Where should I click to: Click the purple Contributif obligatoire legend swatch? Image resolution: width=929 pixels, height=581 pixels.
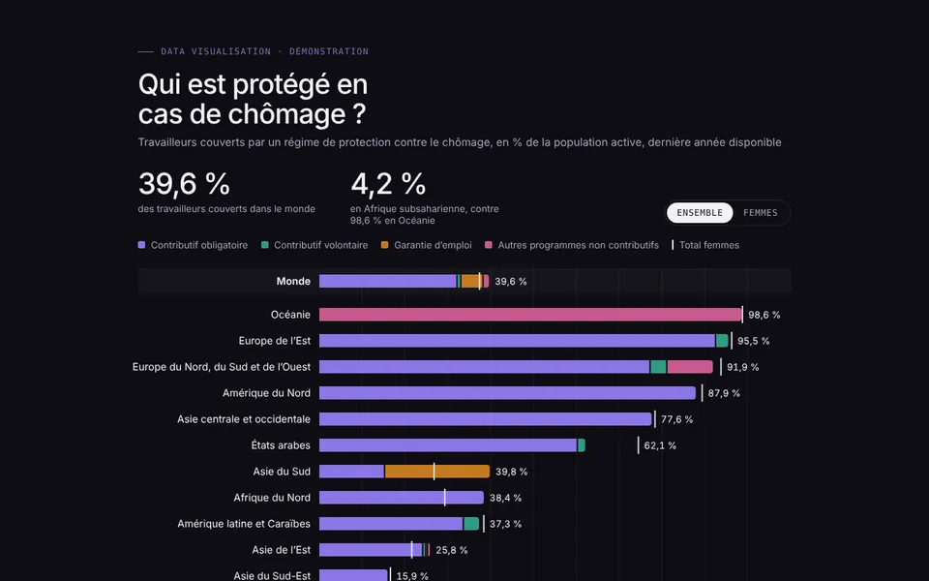coord(141,245)
